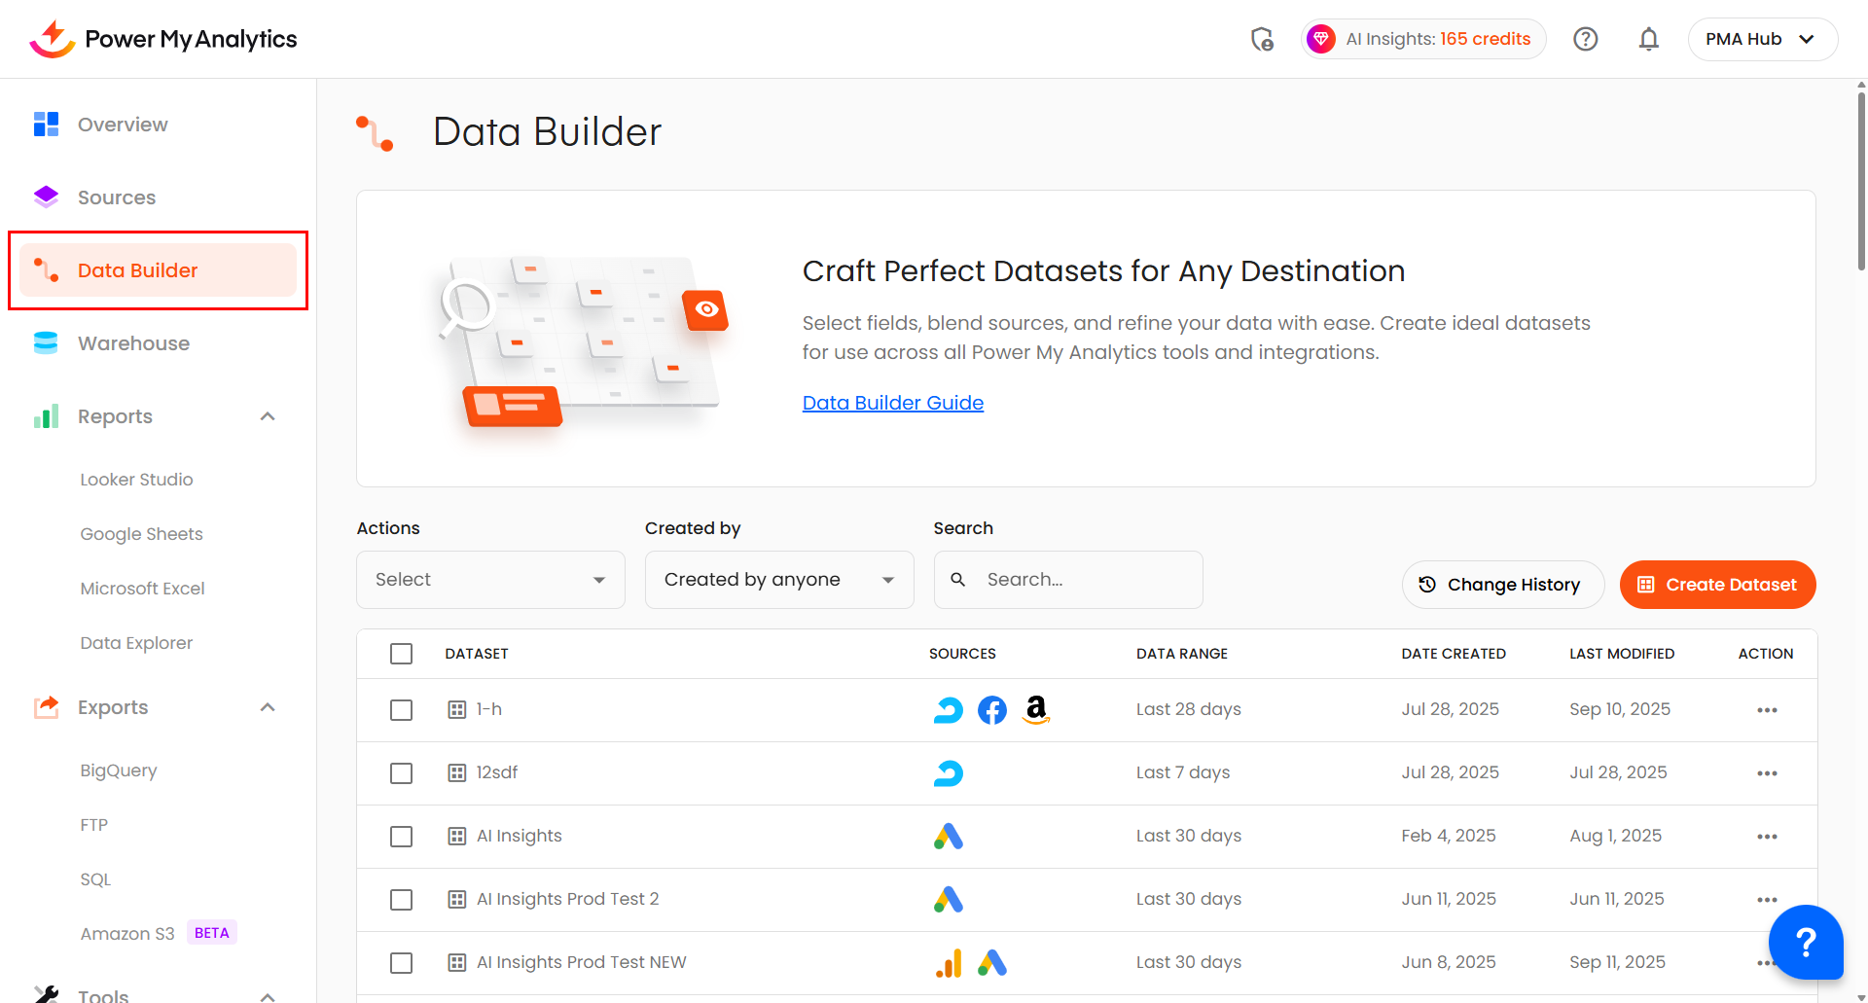This screenshot has width=1868, height=1003.
Task: Open the Actions Select dropdown
Action: pyautogui.click(x=490, y=580)
